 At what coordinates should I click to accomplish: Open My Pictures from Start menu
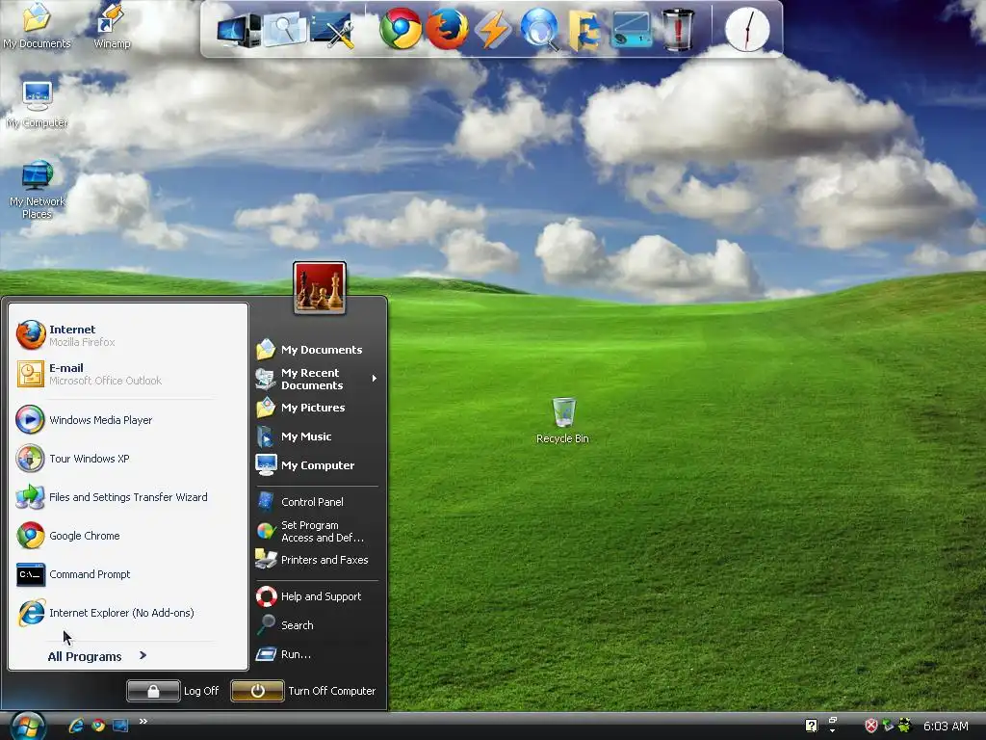point(317,408)
